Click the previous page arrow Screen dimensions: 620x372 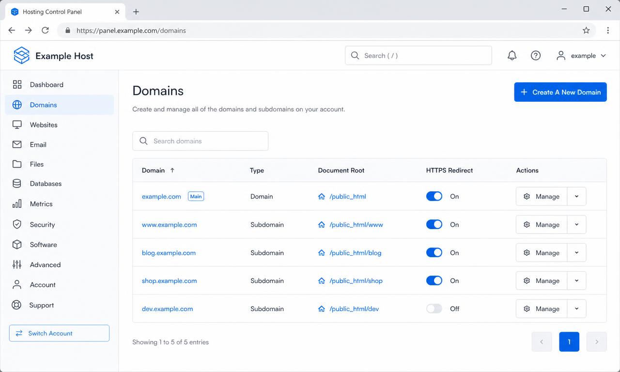tap(542, 342)
